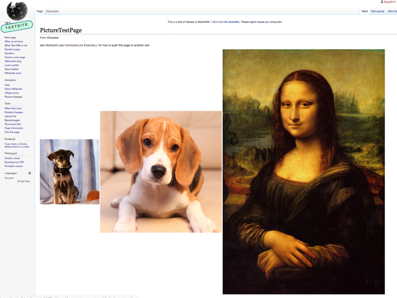The height and width of the screenshot is (298, 397).
Task: Click the Feedback sidebar heading
Action: [x=10, y=139]
